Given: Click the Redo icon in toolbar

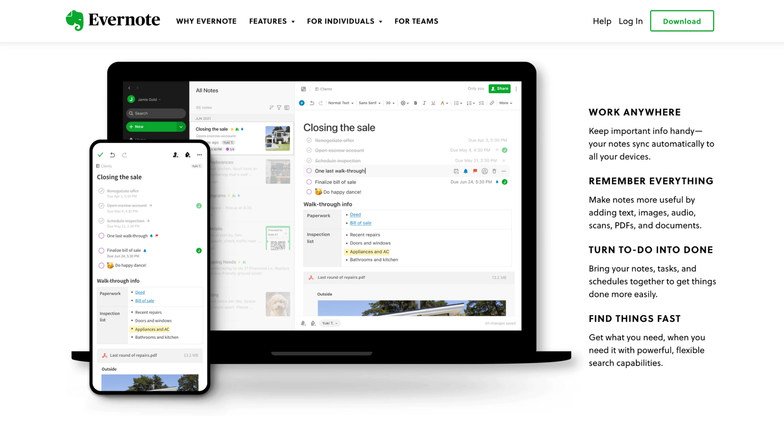Looking at the screenshot, I should coord(321,102).
